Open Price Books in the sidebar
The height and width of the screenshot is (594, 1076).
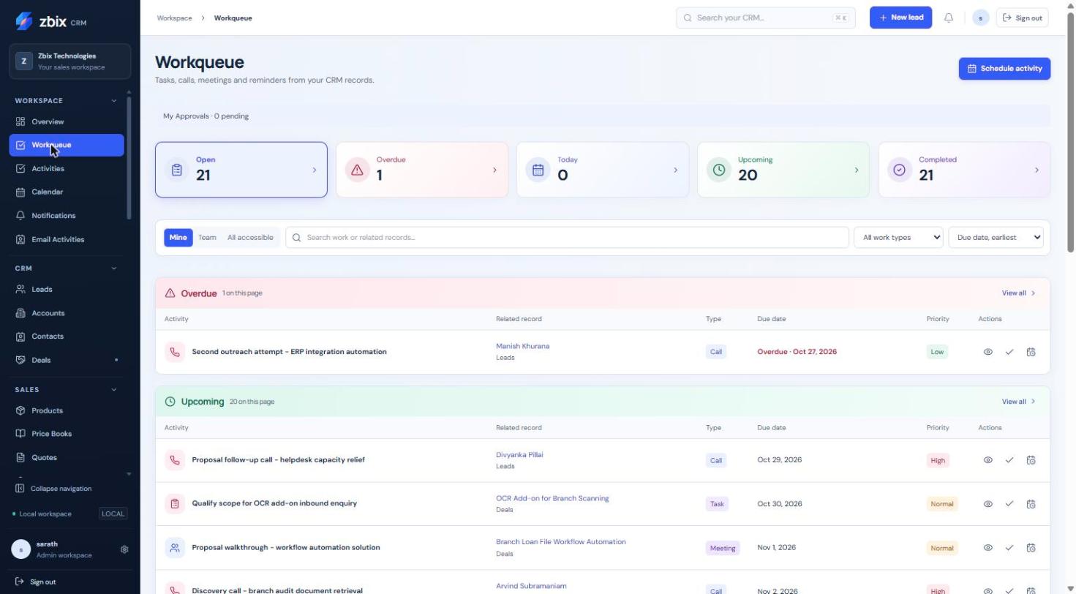coord(67,434)
